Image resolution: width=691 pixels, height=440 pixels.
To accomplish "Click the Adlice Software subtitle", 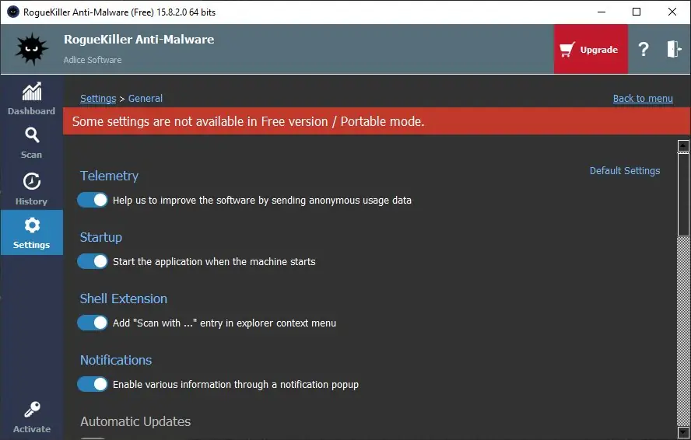I will (x=93, y=60).
